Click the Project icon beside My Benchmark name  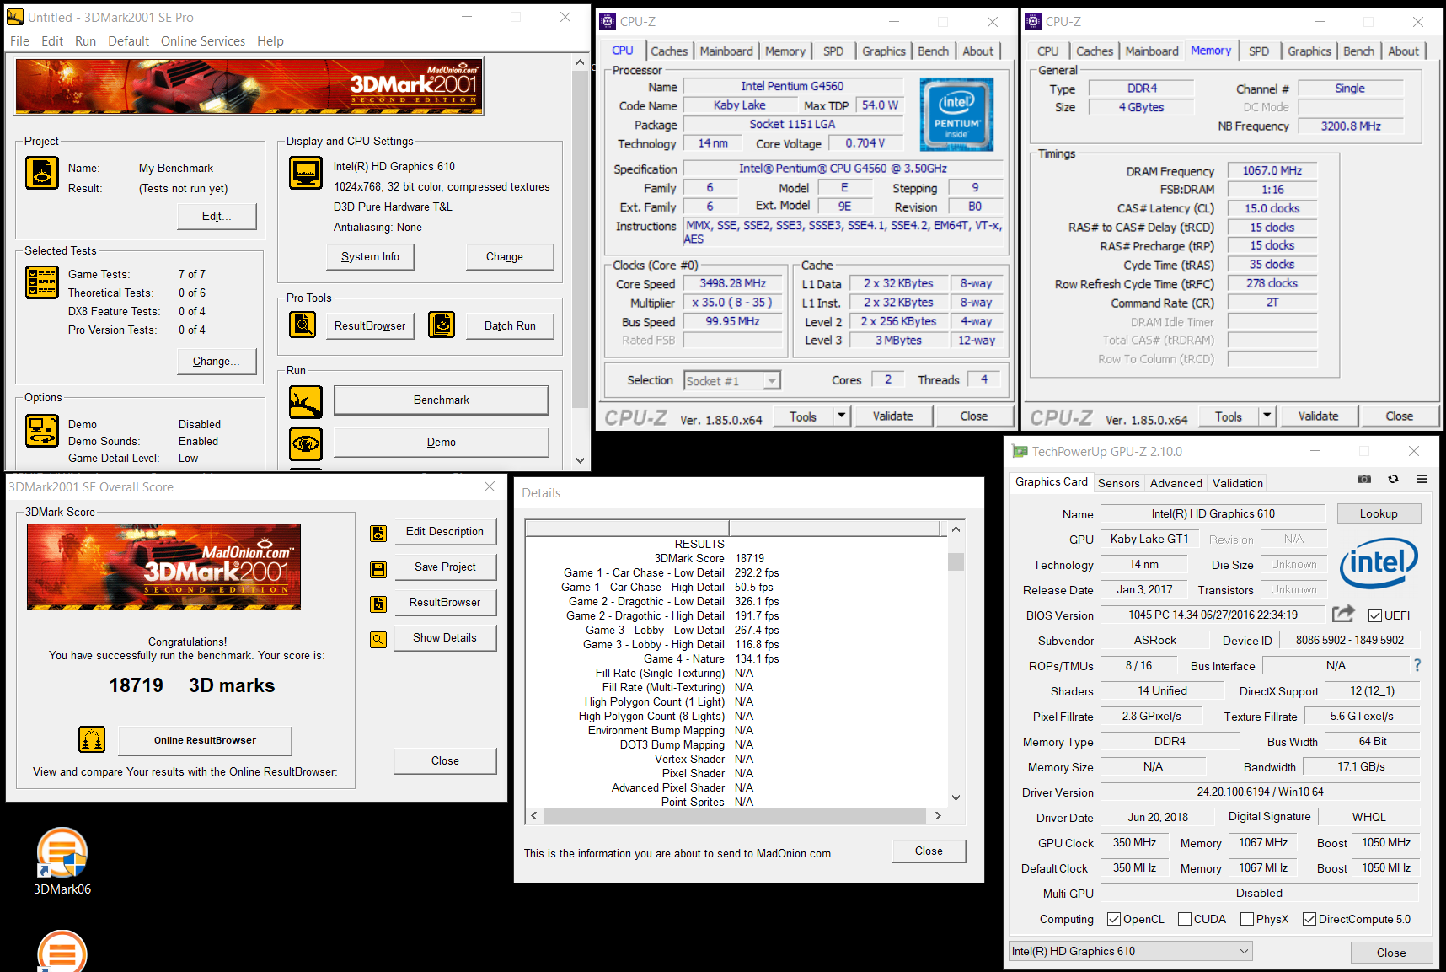[42, 173]
